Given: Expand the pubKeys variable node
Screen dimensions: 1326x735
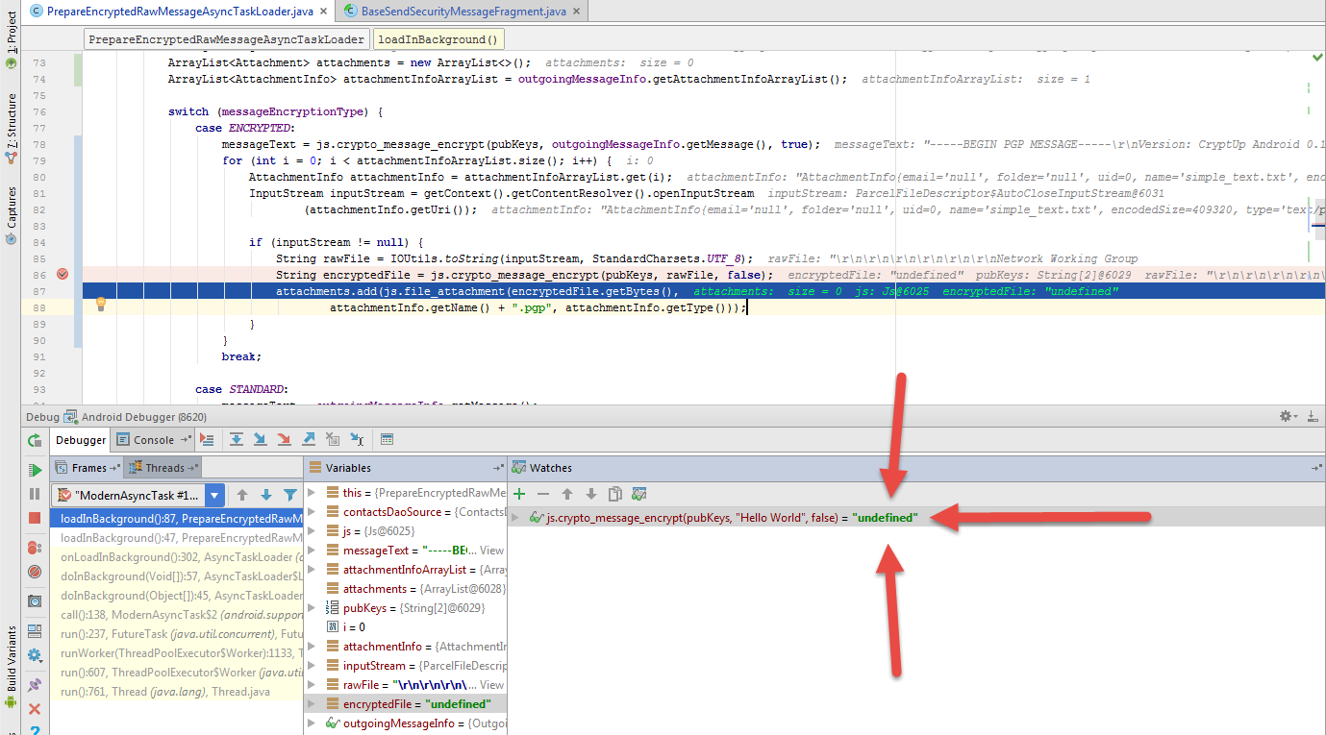Looking at the screenshot, I should pos(313,606).
